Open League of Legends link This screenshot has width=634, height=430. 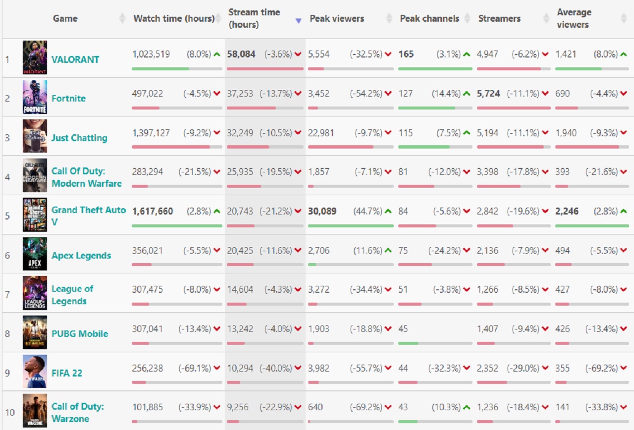point(72,295)
